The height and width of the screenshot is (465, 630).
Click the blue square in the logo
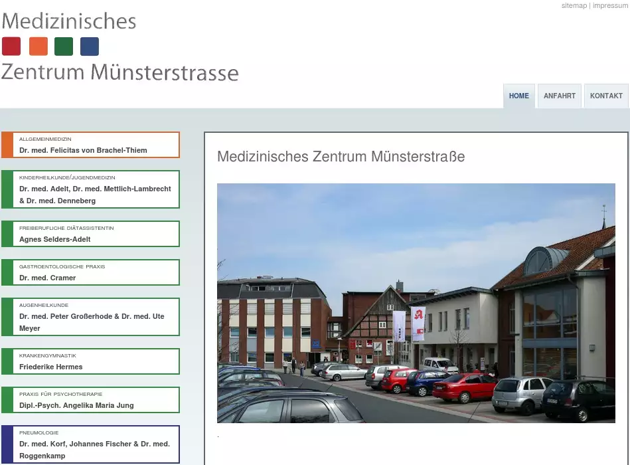[x=90, y=46]
